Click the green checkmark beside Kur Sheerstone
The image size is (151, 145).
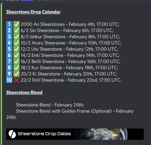click(x=17, y=68)
